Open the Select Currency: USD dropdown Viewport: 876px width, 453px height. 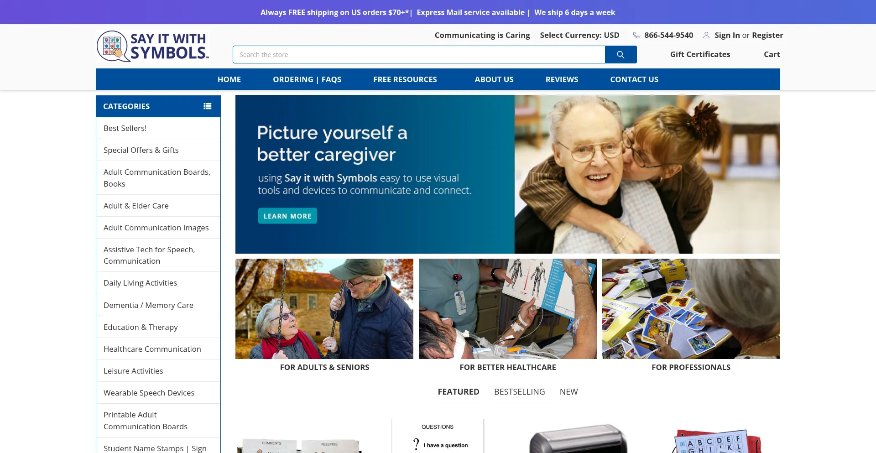[x=579, y=35]
